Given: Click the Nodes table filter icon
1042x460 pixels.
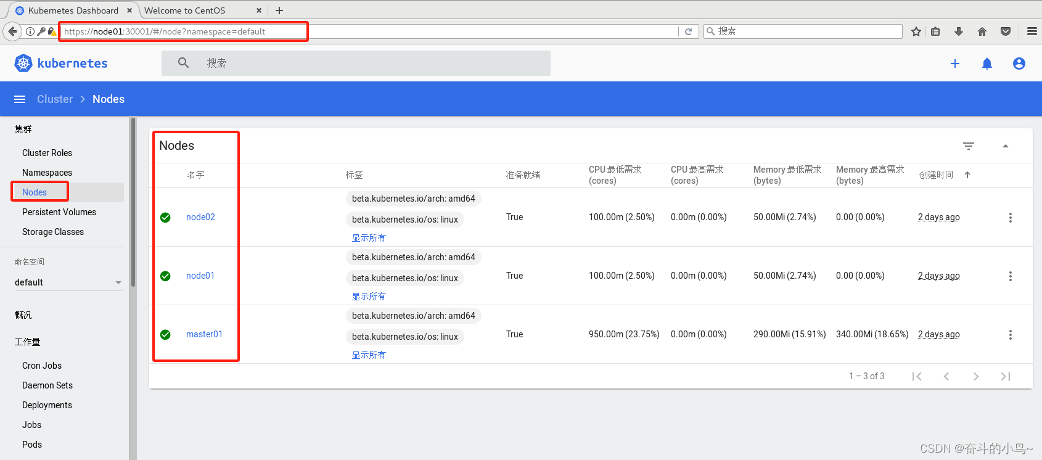Looking at the screenshot, I should click(x=969, y=146).
